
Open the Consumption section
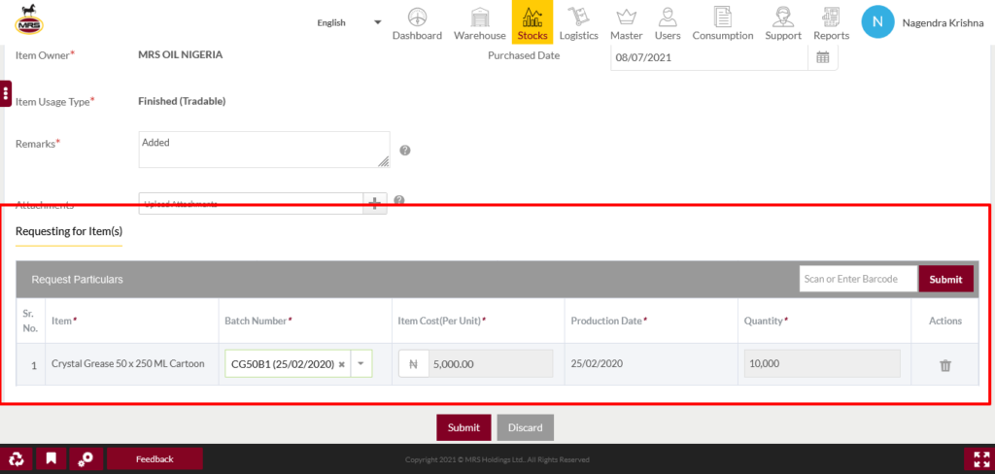point(723,23)
